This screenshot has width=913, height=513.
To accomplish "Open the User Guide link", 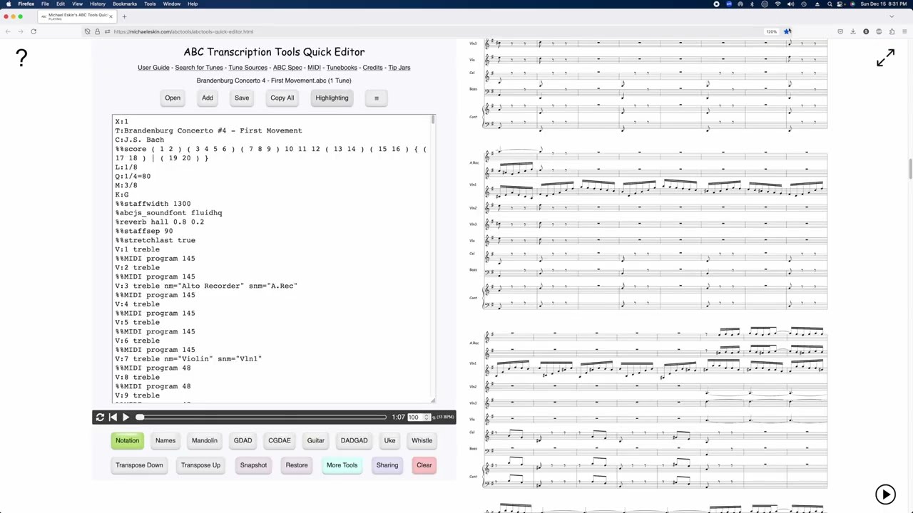I will (x=153, y=68).
